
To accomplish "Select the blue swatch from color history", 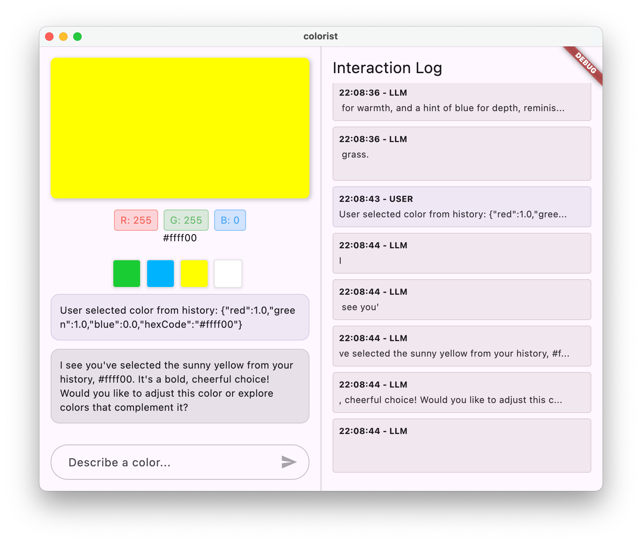I will (160, 274).
